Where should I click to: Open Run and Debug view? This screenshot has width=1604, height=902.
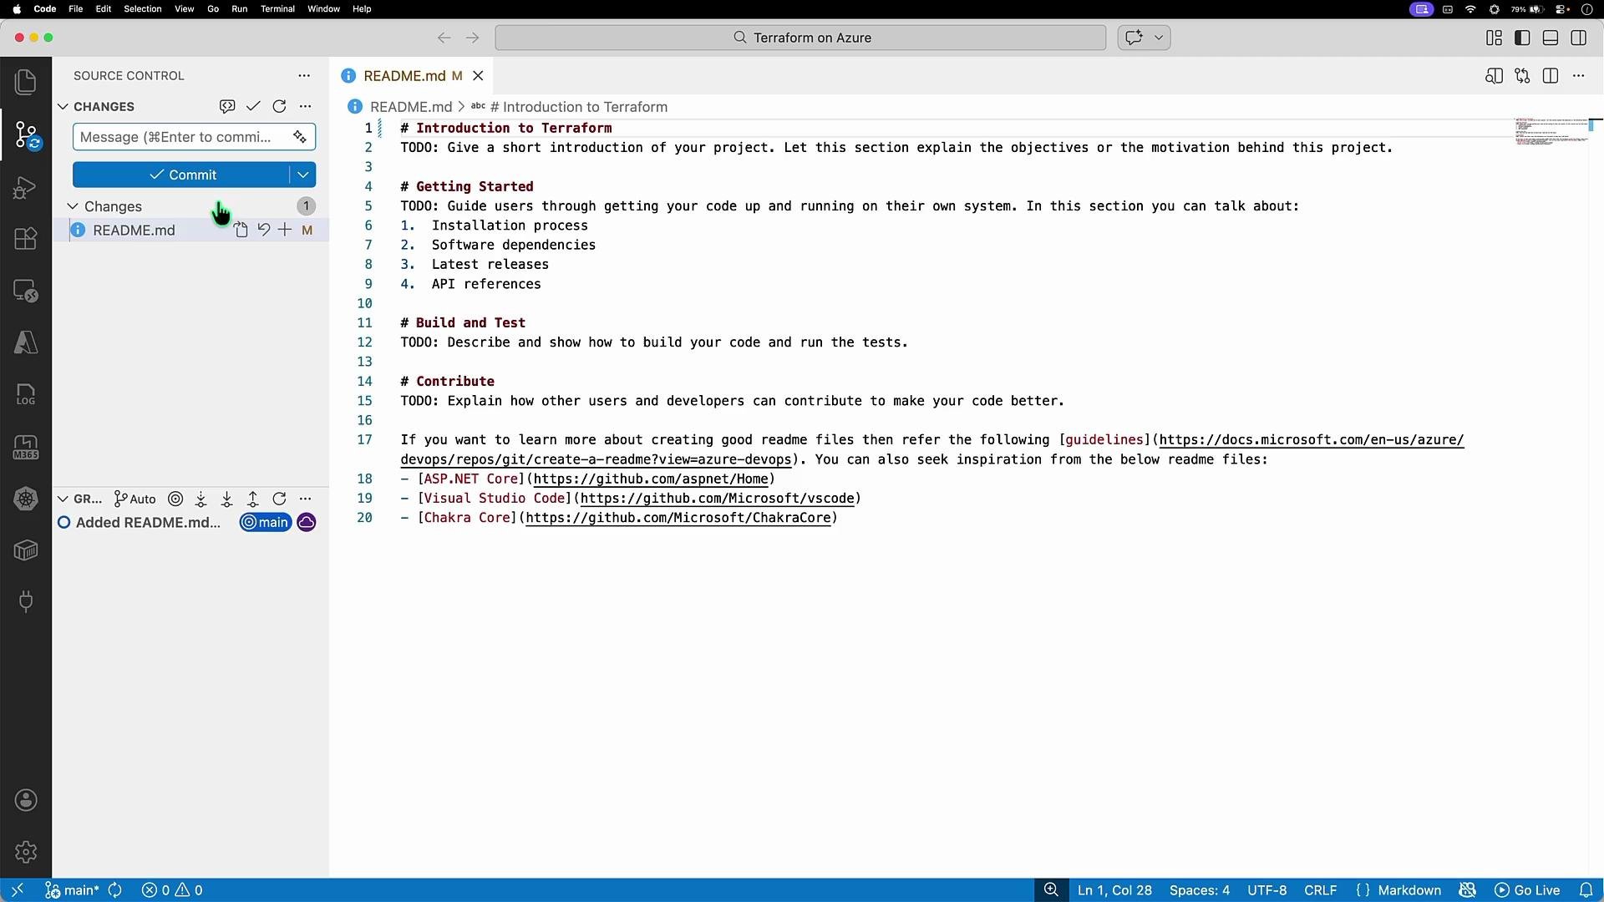[26, 187]
